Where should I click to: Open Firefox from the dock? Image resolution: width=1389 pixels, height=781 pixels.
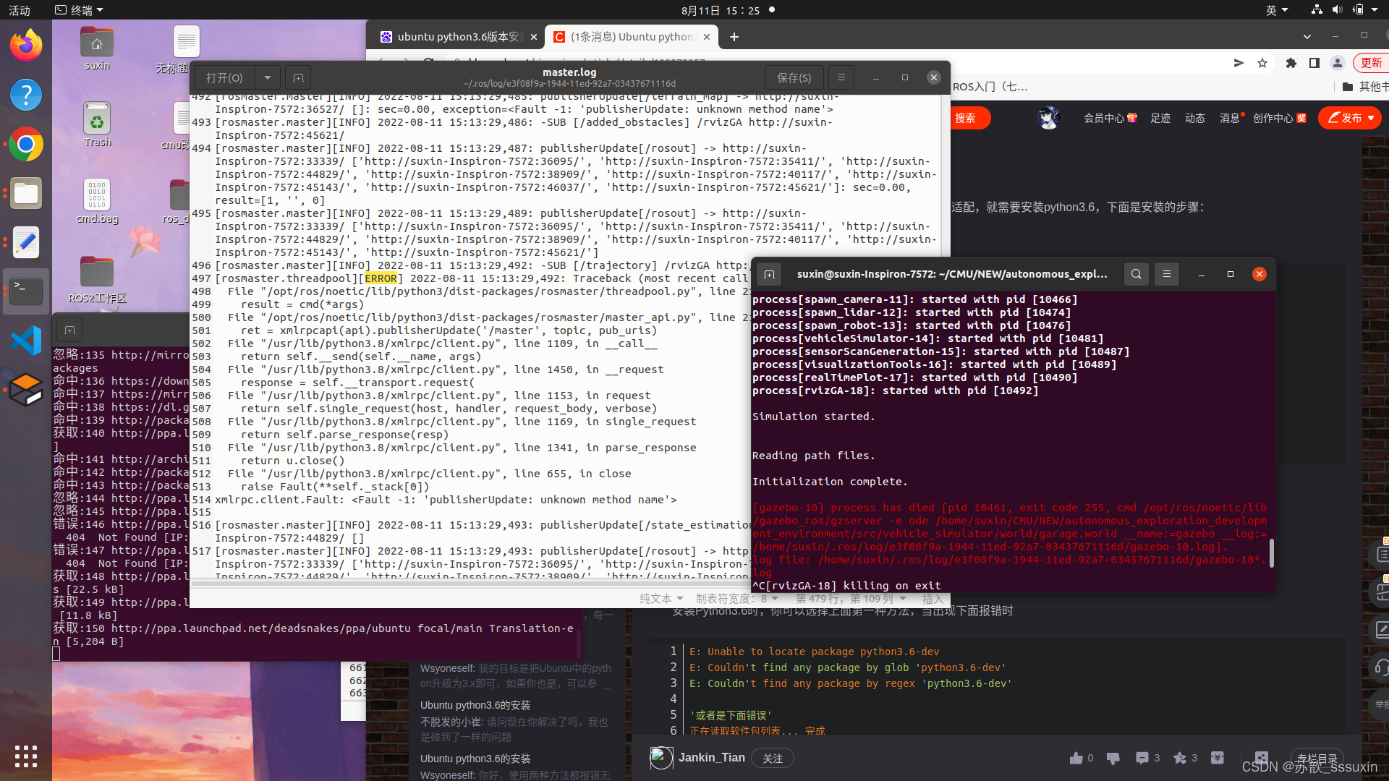coord(26,46)
